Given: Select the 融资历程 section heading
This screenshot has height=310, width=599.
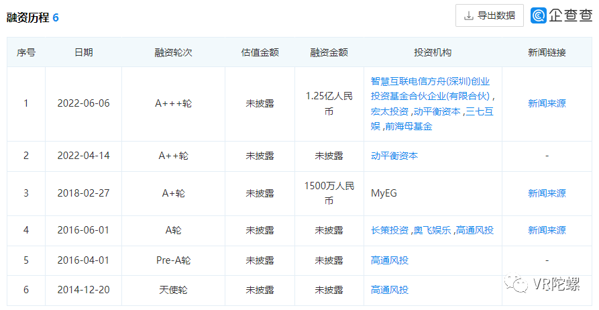Looking at the screenshot, I should (x=28, y=17).
